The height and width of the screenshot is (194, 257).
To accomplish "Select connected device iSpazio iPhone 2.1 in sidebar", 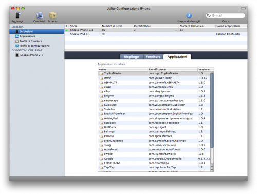I will point(31,55).
